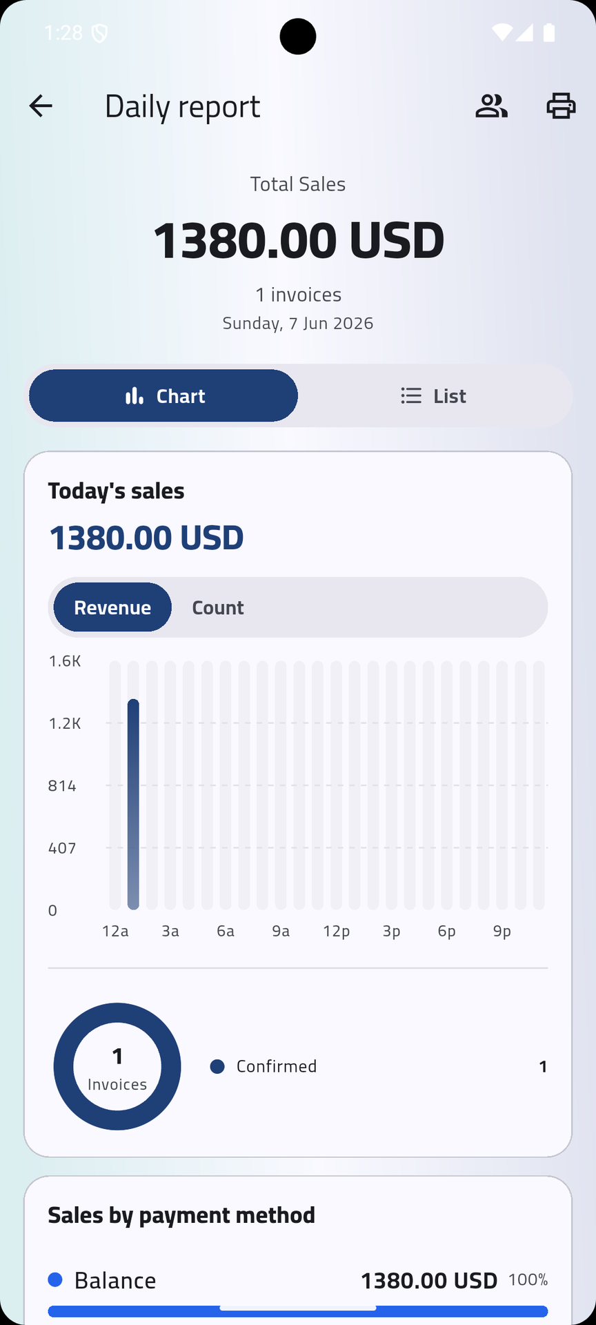
Task: Tap the 1380.00 USD total sales amount
Action: (298, 240)
